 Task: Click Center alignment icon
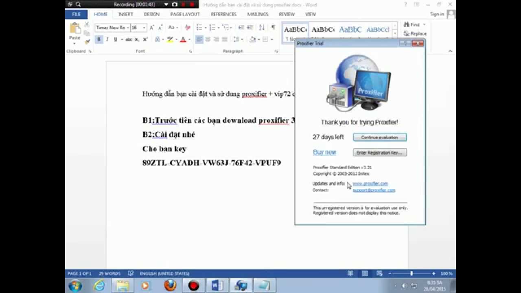(208, 39)
